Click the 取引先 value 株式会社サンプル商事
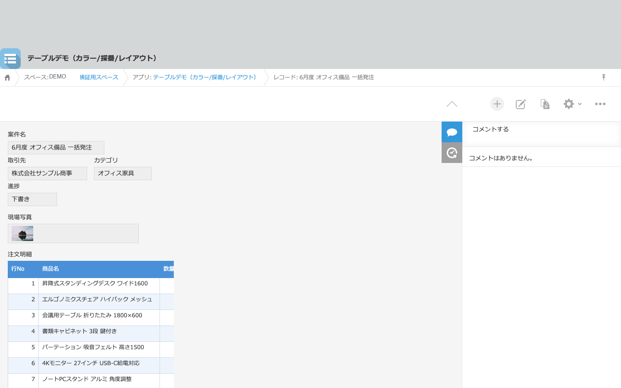 pos(47,173)
